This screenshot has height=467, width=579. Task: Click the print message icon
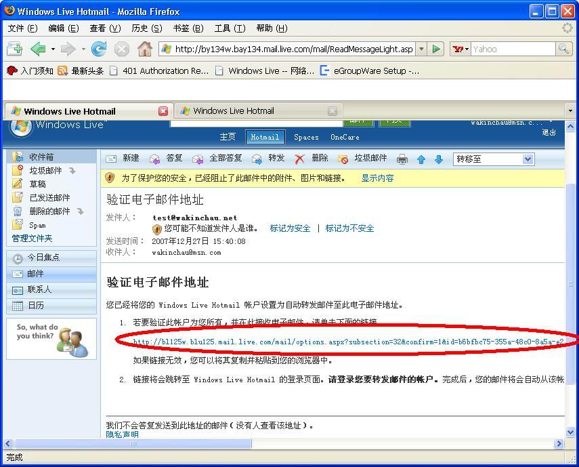pyautogui.click(x=402, y=159)
